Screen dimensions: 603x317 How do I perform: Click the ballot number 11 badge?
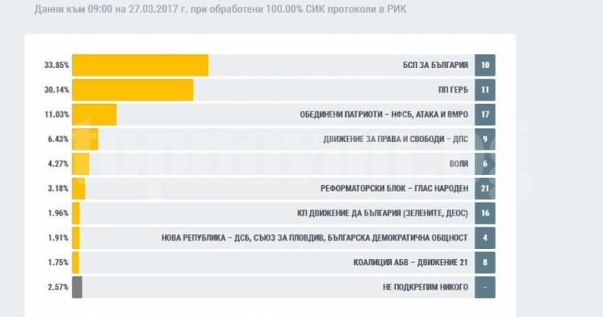[x=484, y=90]
